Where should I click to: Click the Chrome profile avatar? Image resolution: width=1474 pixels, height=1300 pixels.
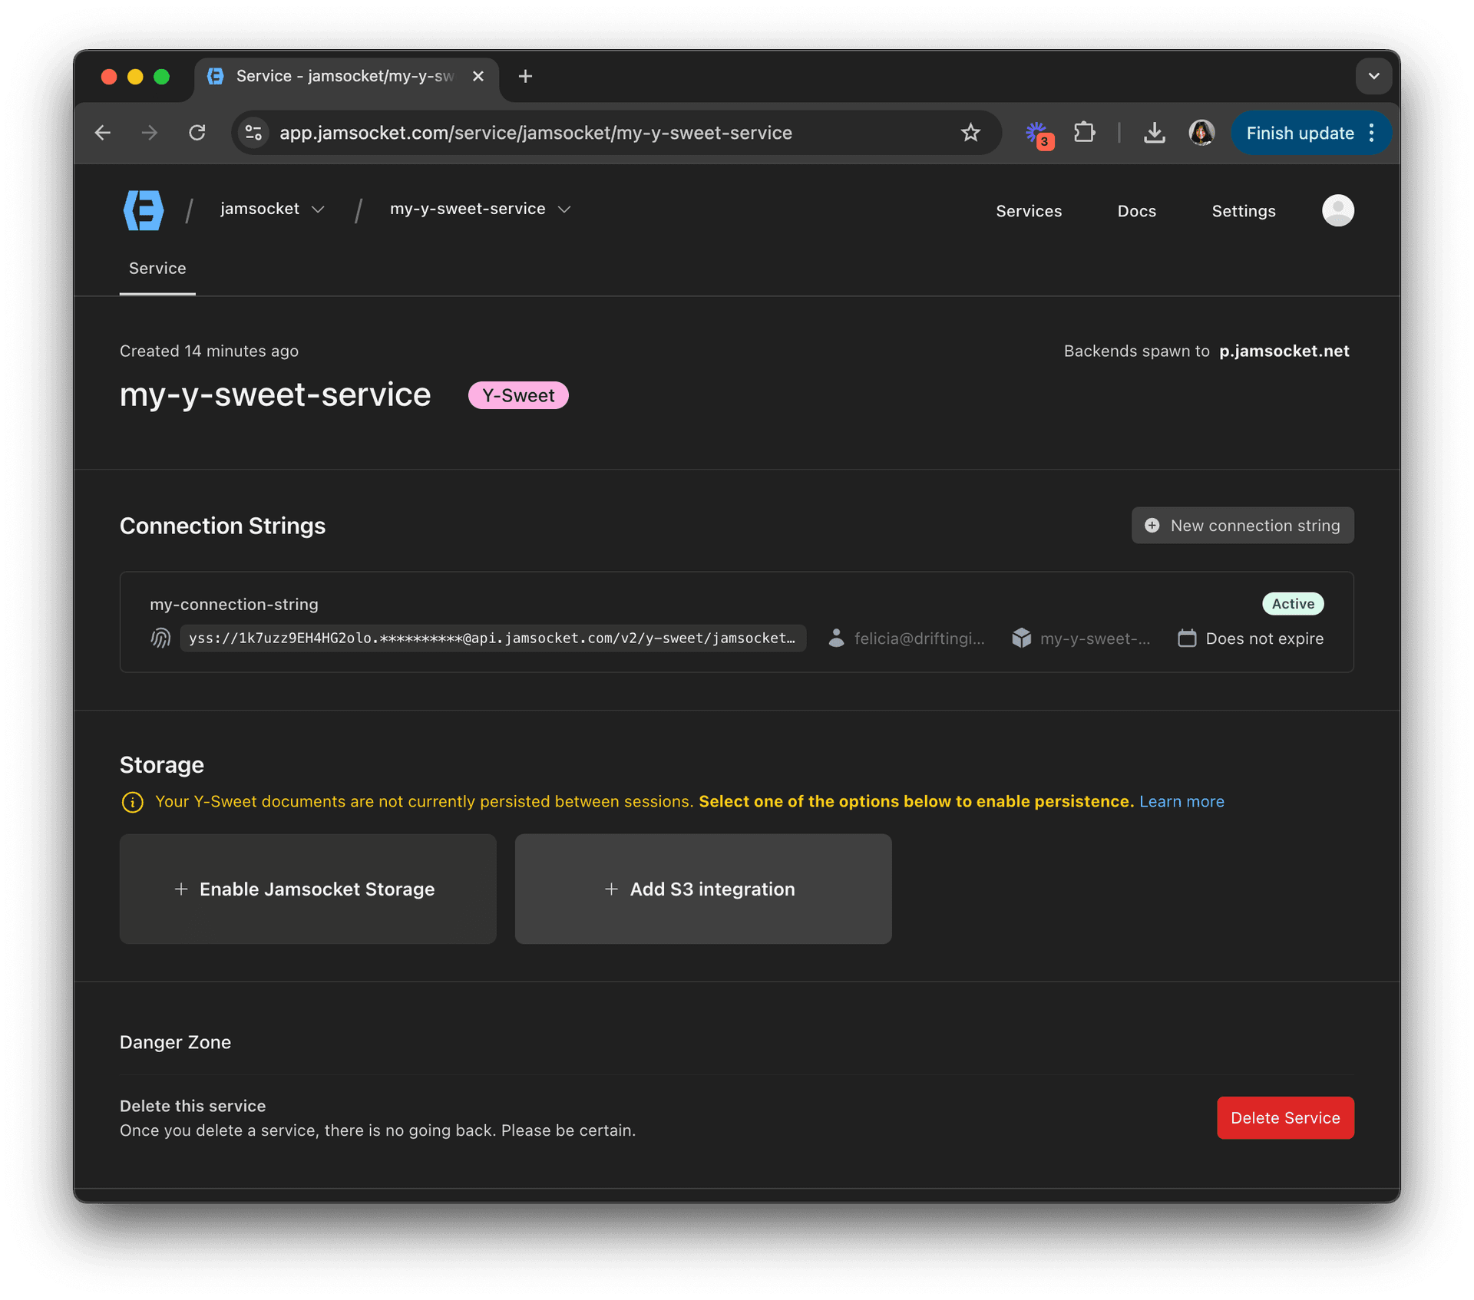[x=1201, y=133]
